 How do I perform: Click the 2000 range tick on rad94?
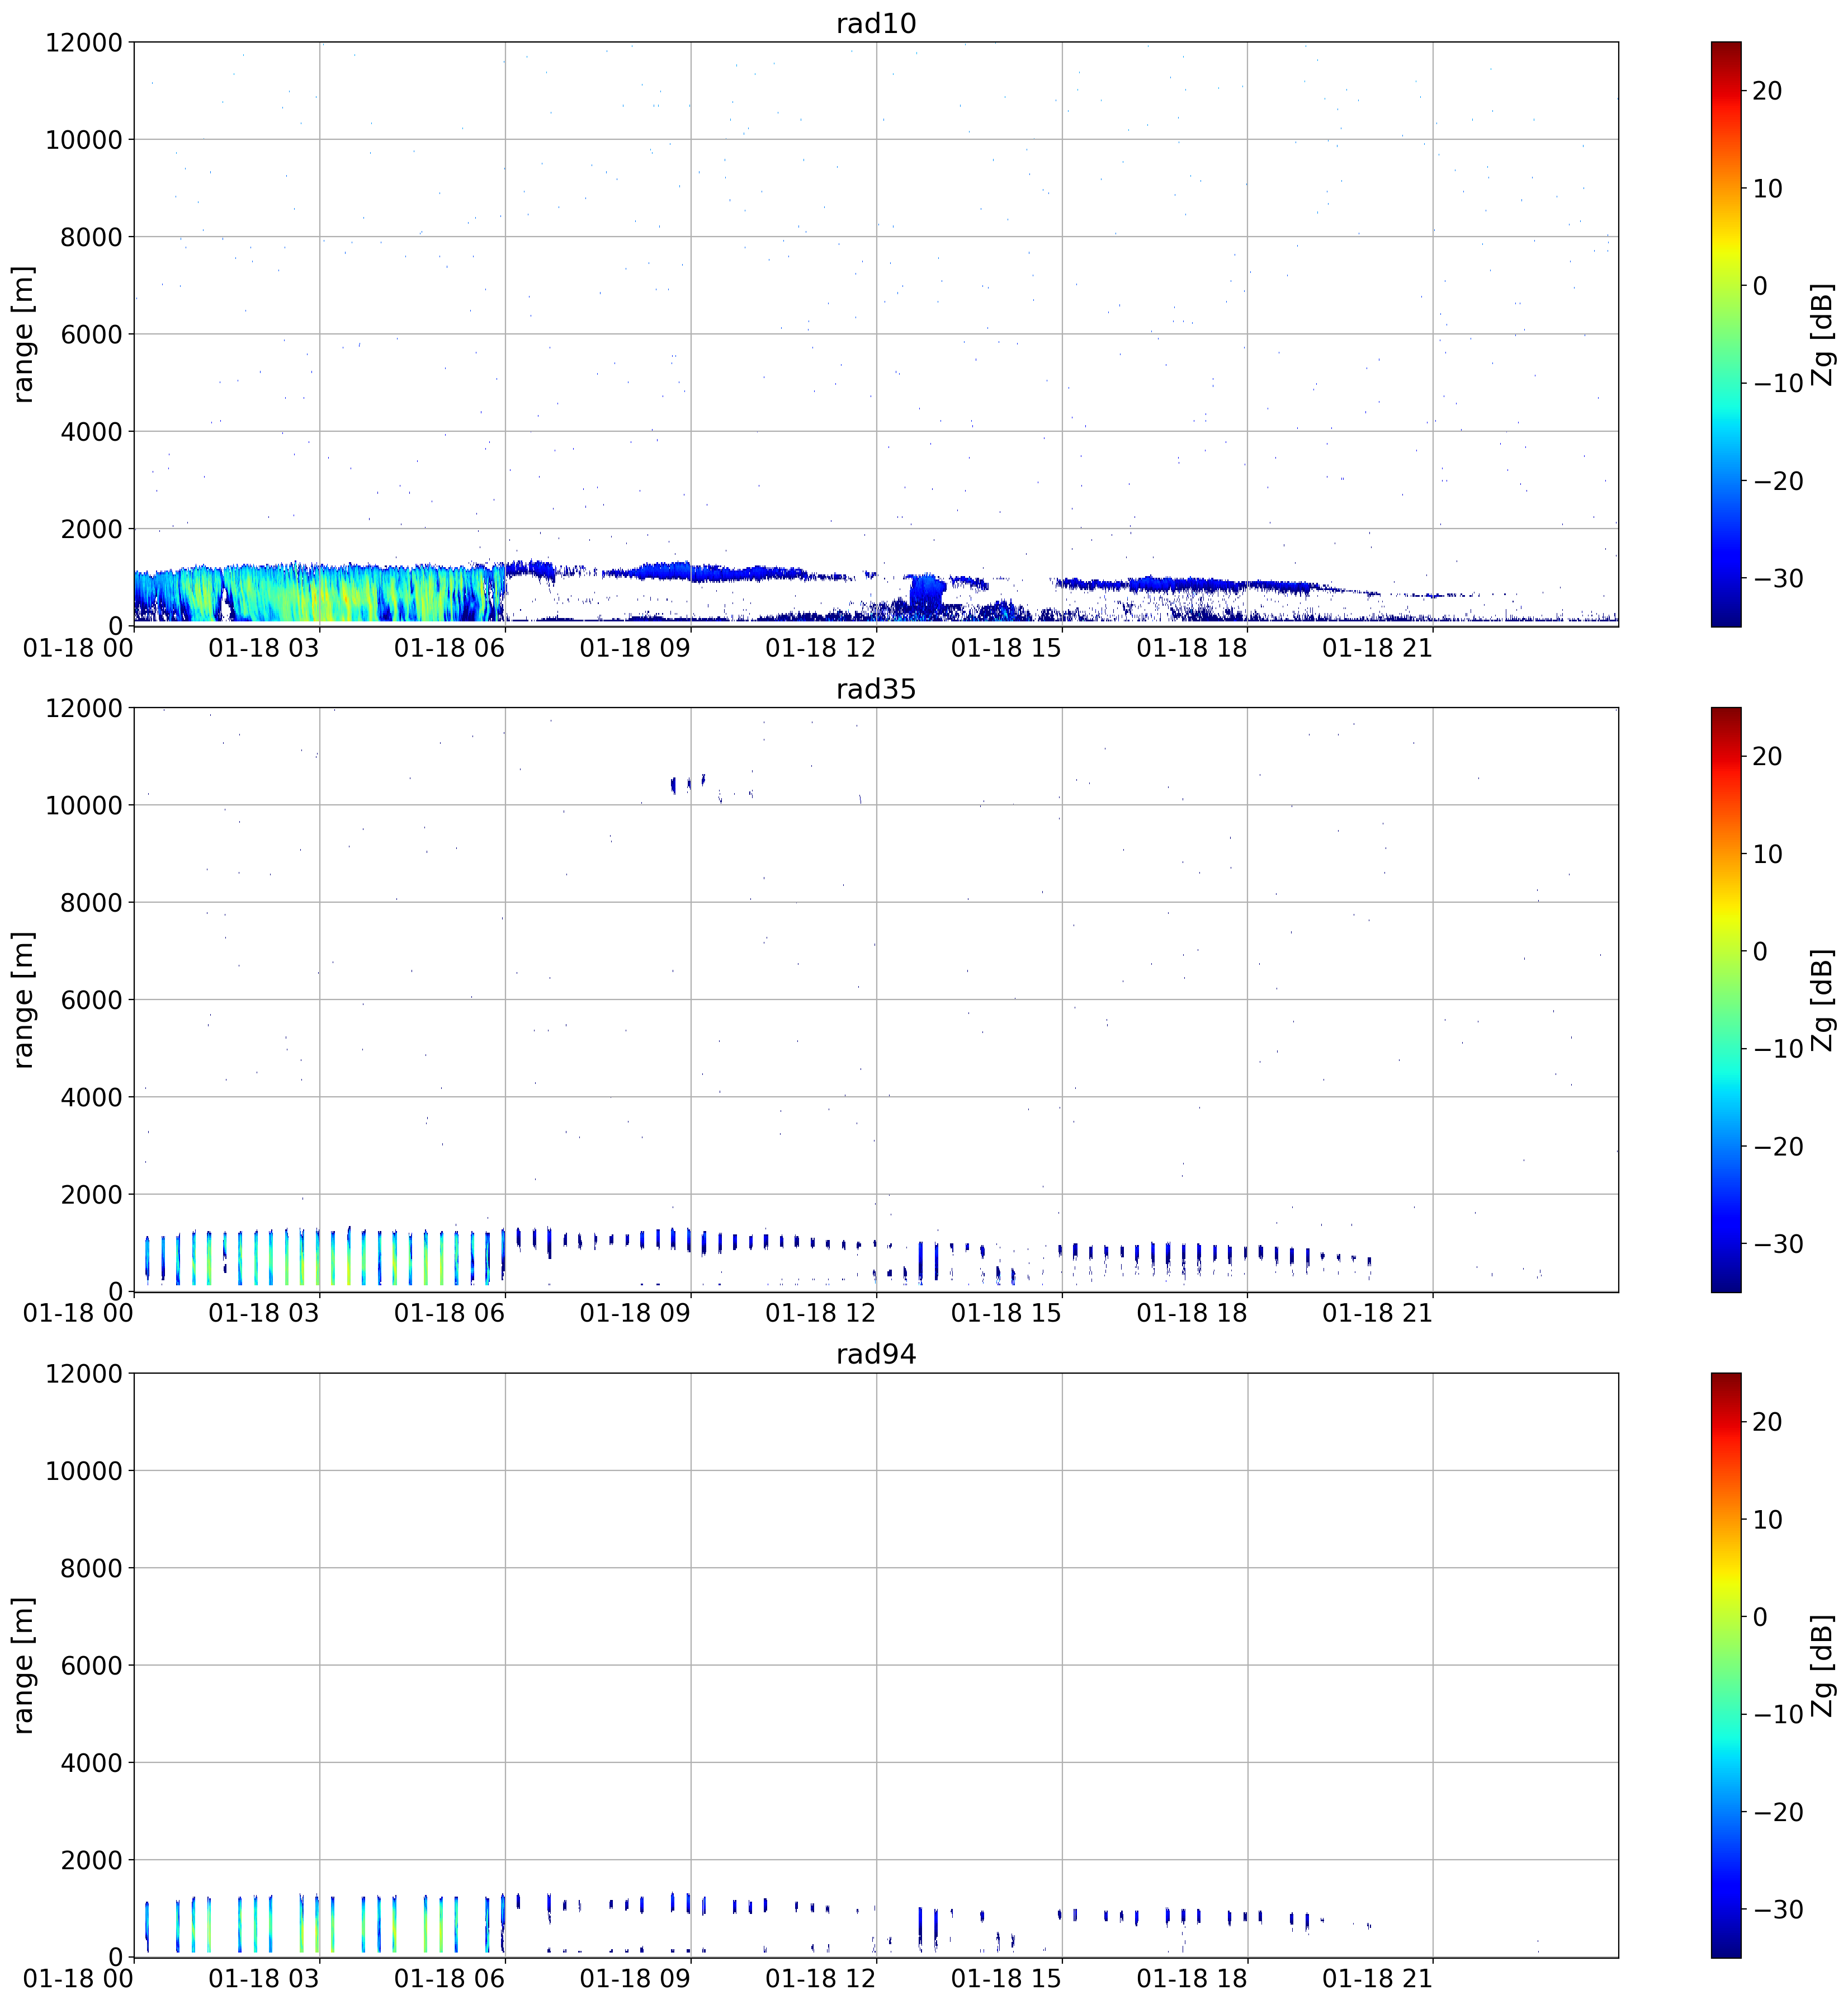pos(91,1860)
